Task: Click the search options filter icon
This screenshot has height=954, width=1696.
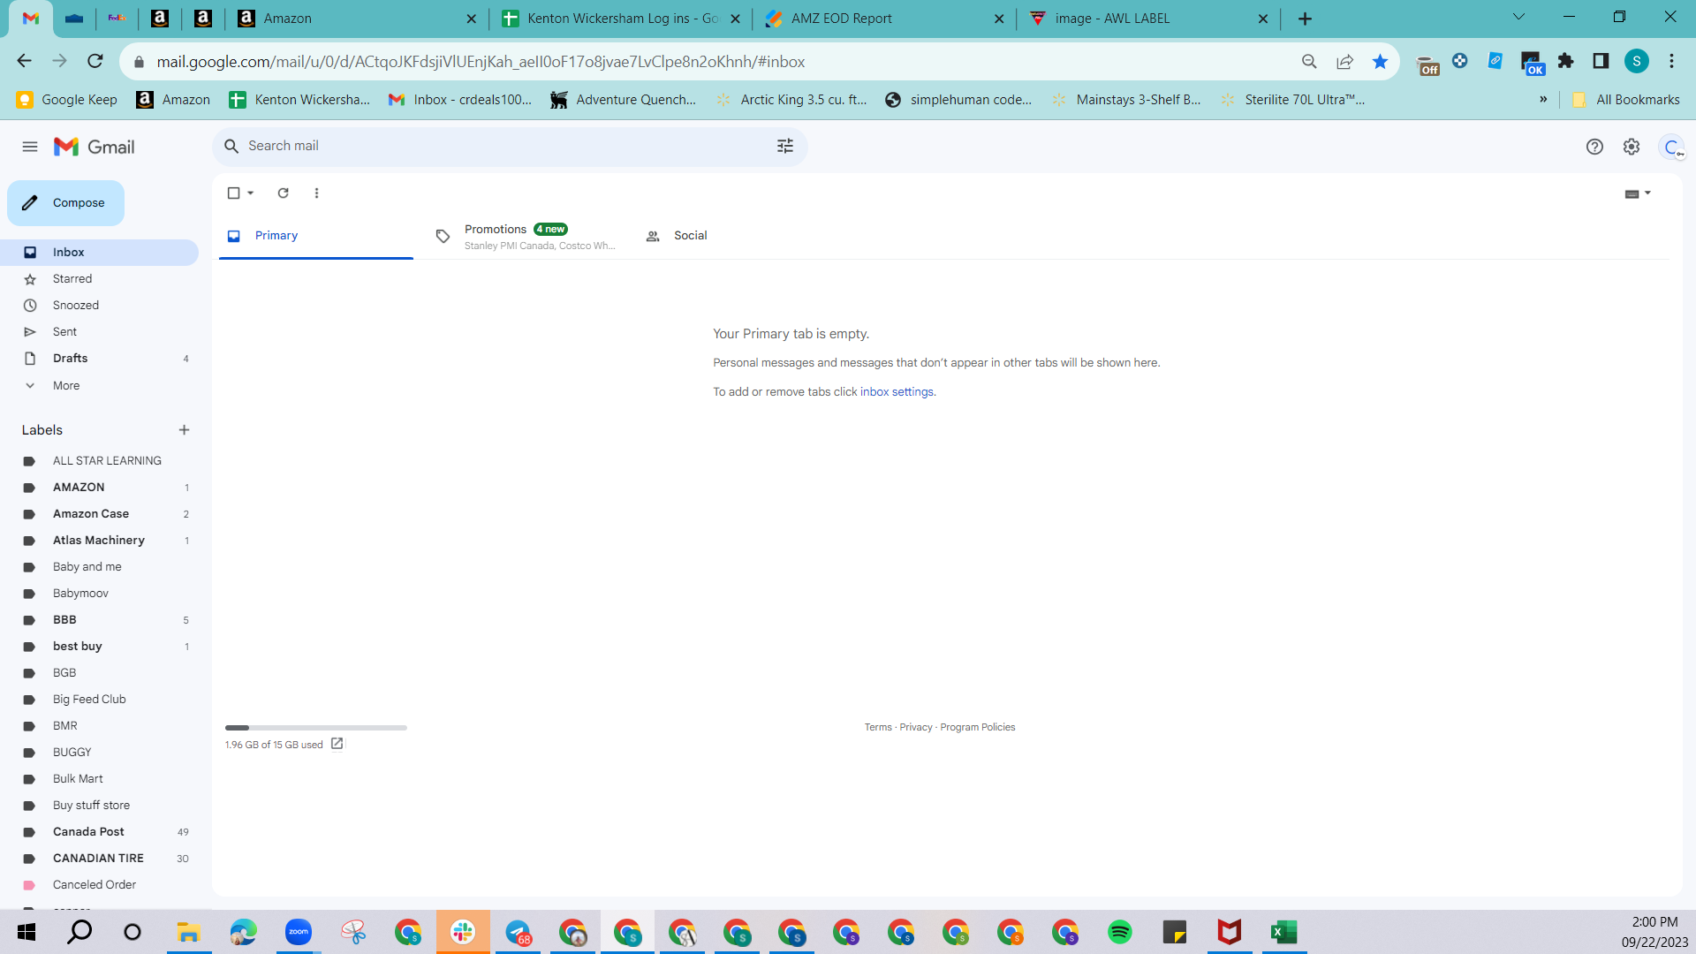Action: (x=785, y=146)
